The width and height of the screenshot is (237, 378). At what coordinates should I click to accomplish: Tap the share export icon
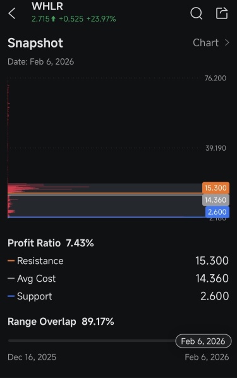tap(222, 13)
